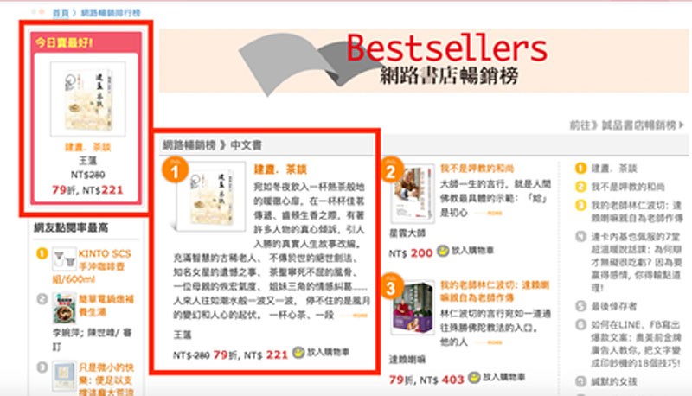
Task: Add the NT$221 rank 1 book to cart
Action: tap(321, 353)
